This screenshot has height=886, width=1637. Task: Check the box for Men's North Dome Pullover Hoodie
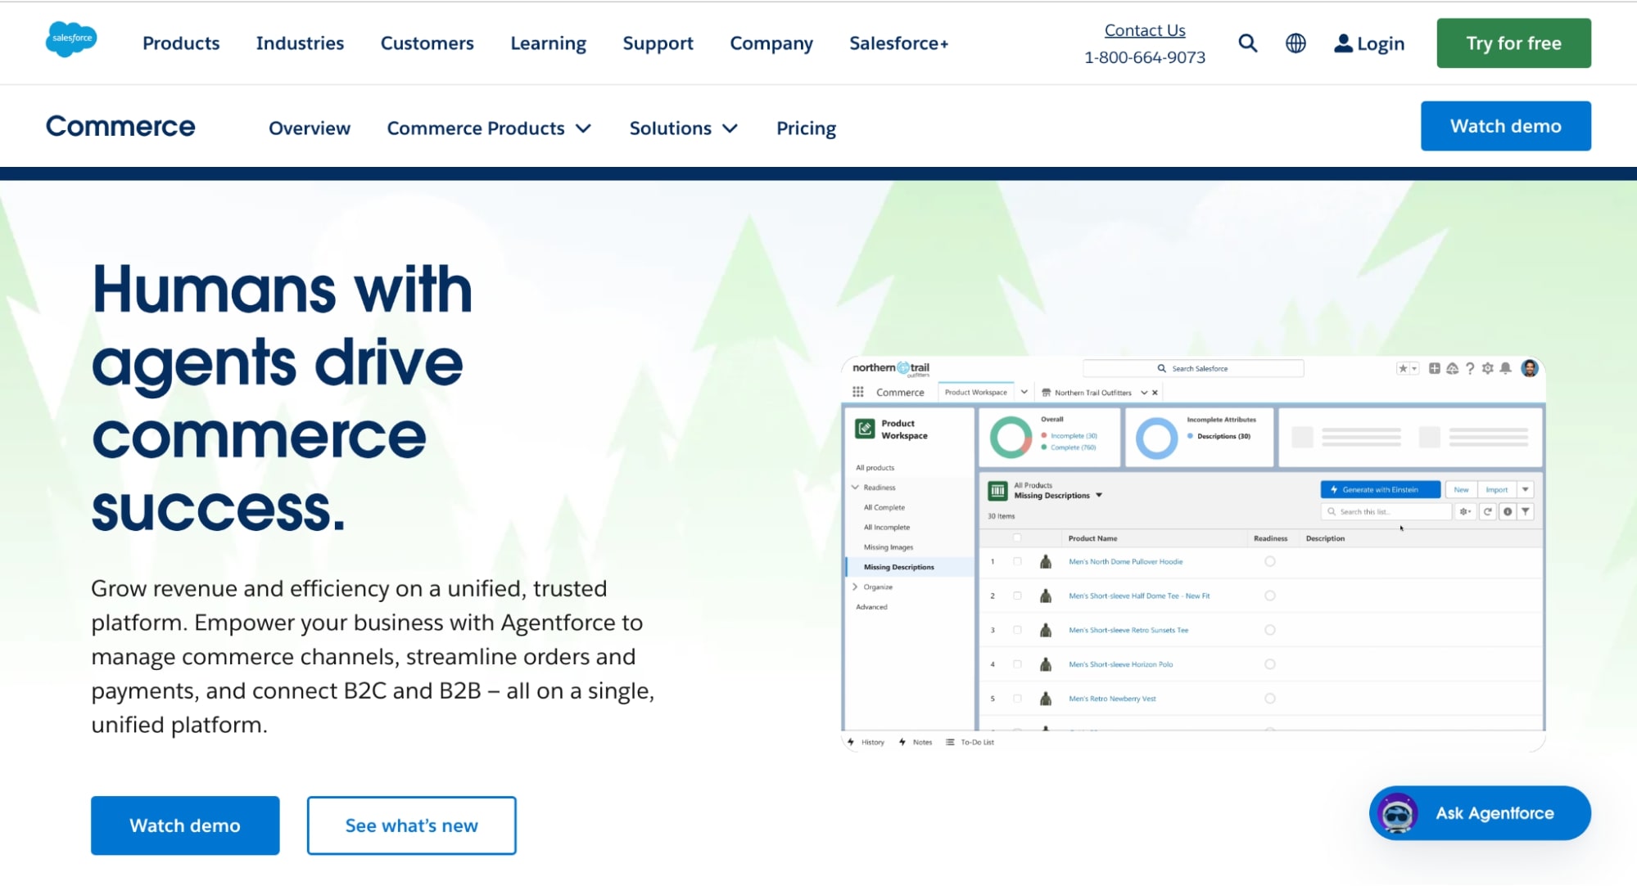[1017, 561]
